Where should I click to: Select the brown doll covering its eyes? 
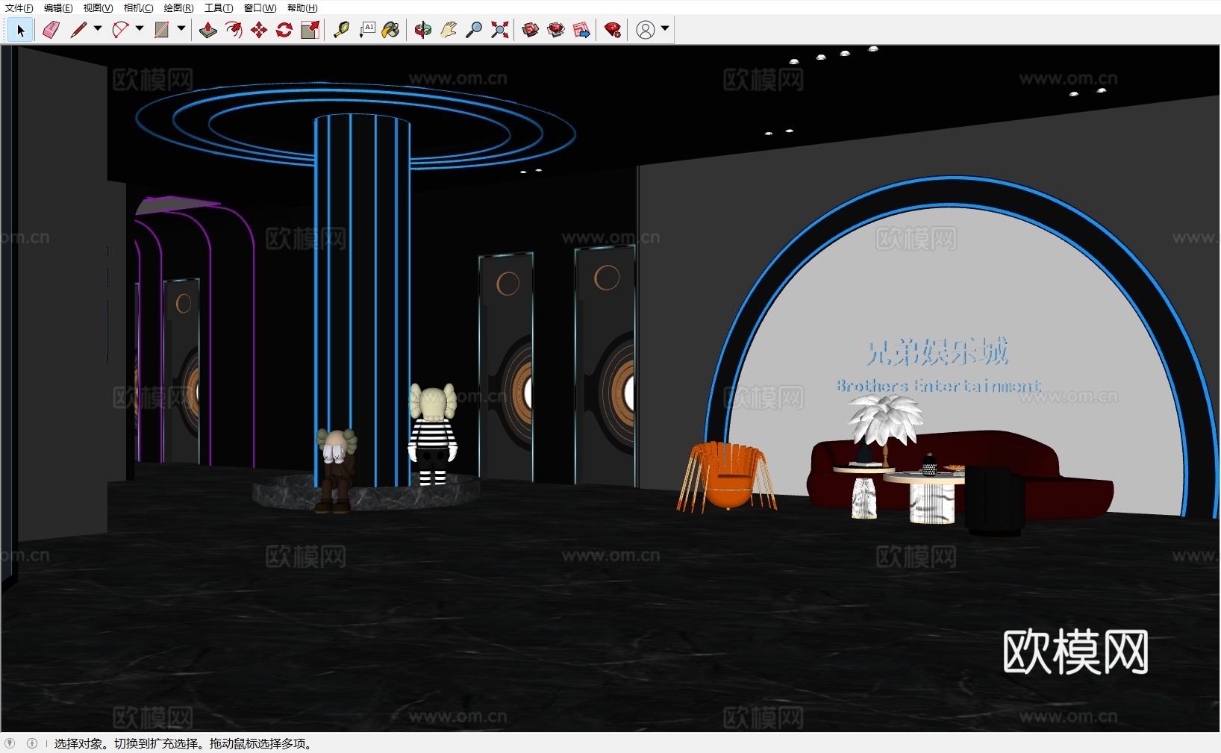336,470
